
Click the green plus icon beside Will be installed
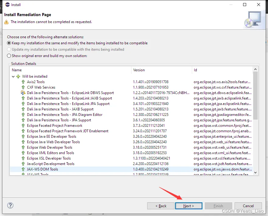pyautogui.click(x=18, y=76)
